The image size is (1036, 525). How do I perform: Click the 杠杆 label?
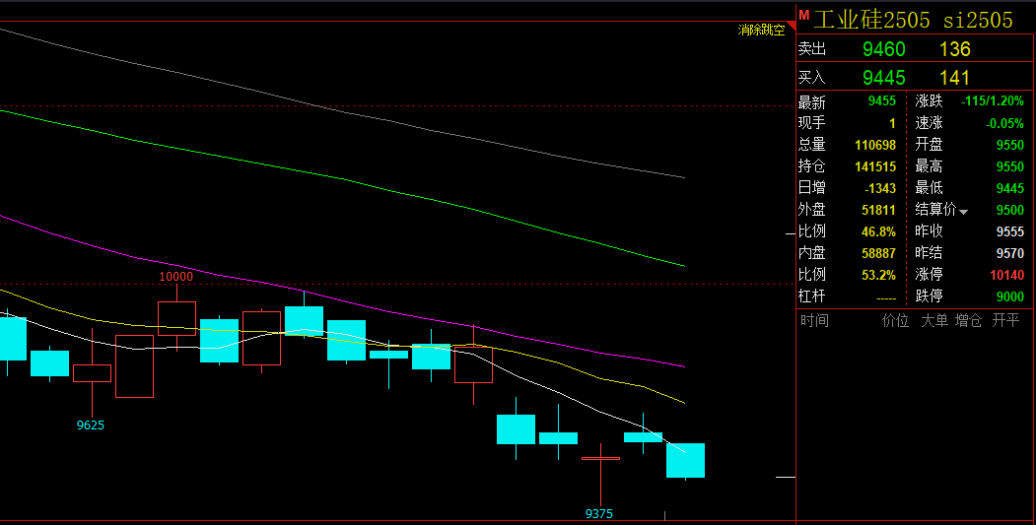[811, 296]
